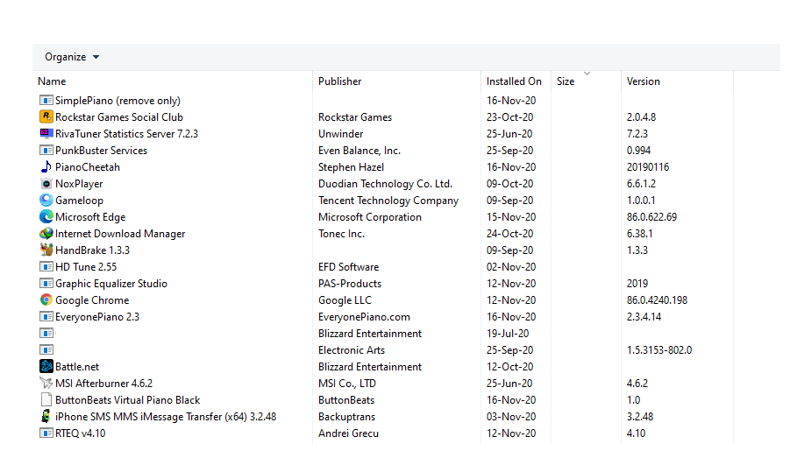Click publisher Stephen Hazel
This screenshot has height=465, width=797.
(351, 167)
